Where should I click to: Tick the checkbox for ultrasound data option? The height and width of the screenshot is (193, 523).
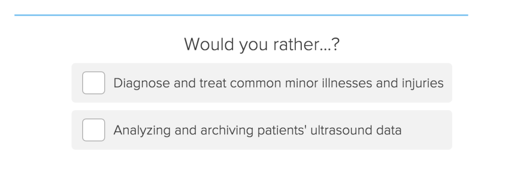point(94,130)
